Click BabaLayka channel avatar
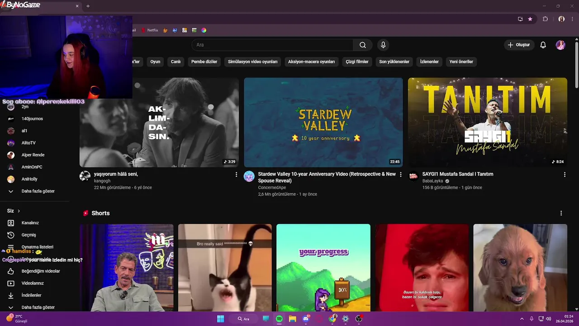579x326 pixels. tap(413, 177)
